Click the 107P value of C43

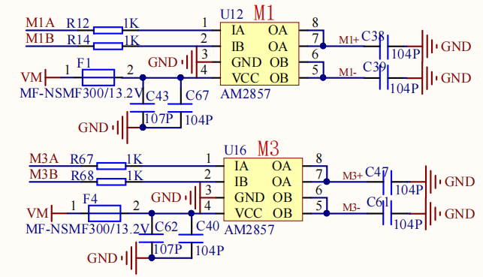158,119
